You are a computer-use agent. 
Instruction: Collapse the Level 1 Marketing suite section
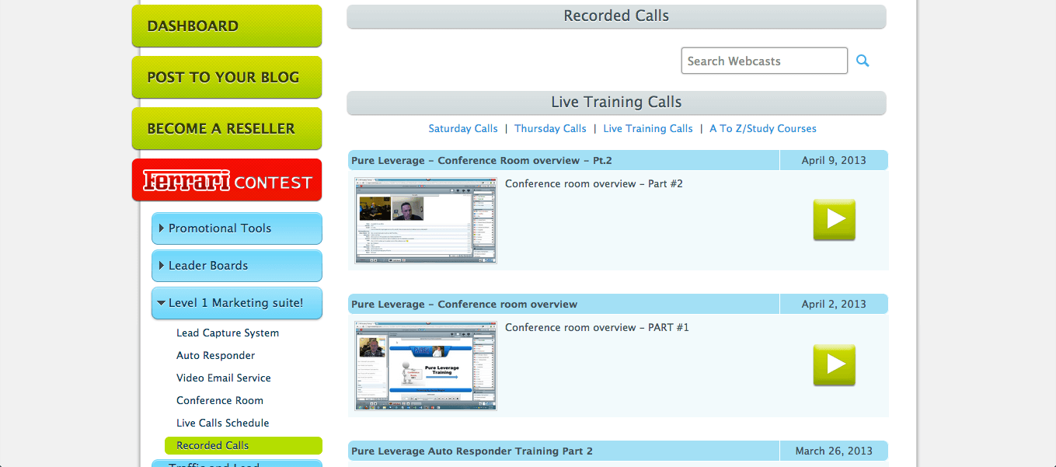[x=237, y=303]
